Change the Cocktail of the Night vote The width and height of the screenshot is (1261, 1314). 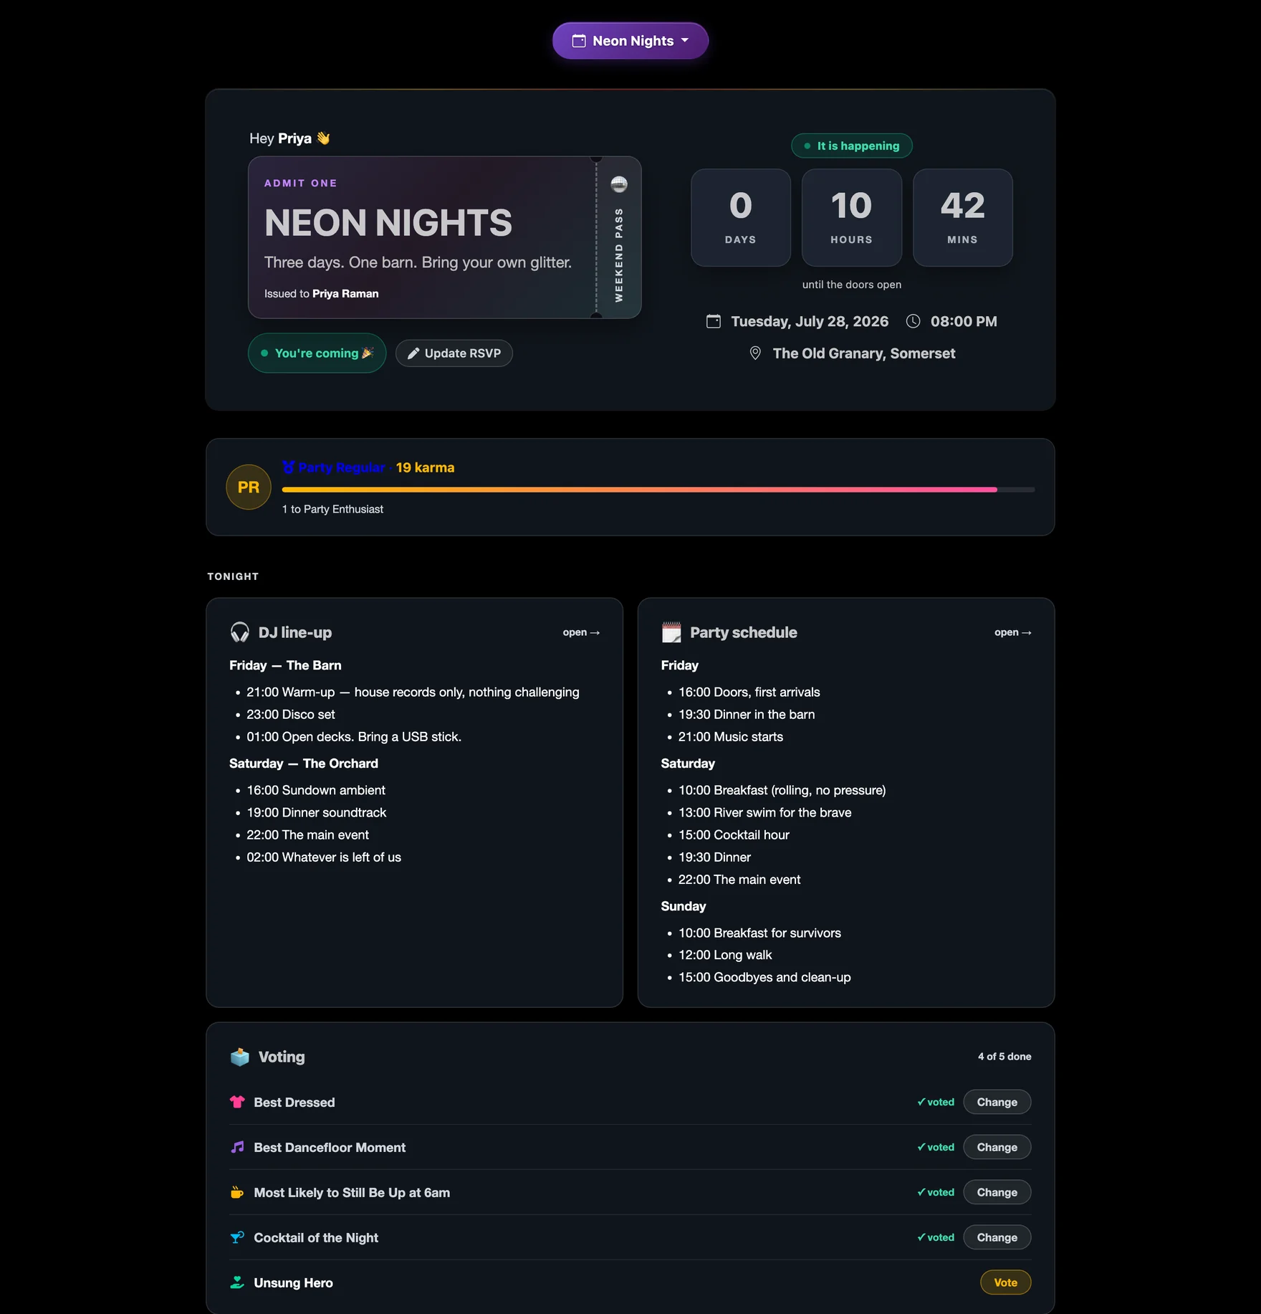point(997,1237)
